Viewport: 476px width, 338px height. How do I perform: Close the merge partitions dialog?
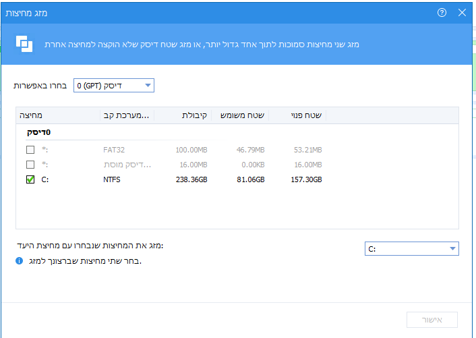pos(462,13)
